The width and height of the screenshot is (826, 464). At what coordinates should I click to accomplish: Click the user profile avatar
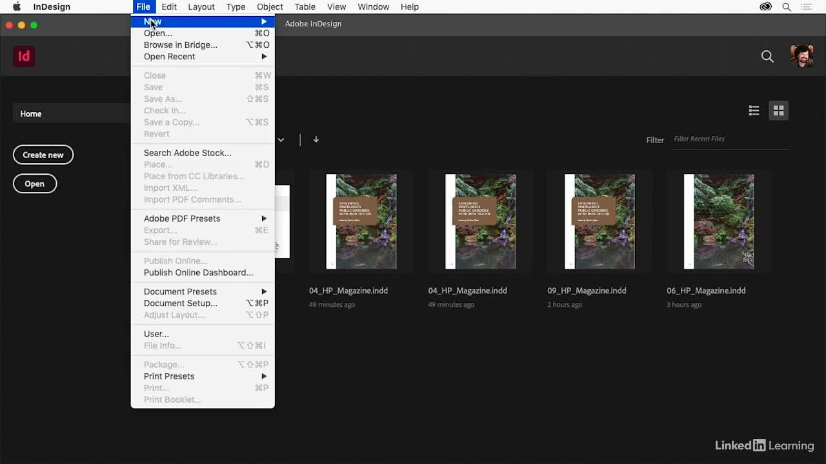[x=801, y=56]
